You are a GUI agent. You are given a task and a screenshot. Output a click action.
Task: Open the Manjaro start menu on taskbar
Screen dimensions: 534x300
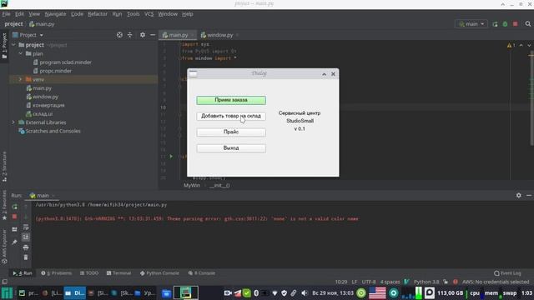click(x=7, y=292)
